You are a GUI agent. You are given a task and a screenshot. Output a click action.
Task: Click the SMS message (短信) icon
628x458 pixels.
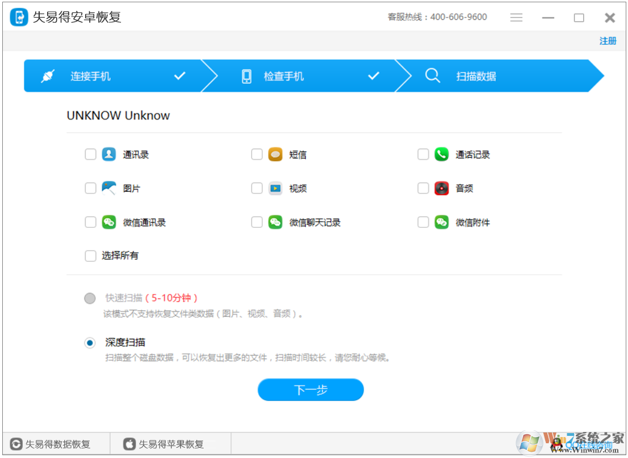(275, 154)
